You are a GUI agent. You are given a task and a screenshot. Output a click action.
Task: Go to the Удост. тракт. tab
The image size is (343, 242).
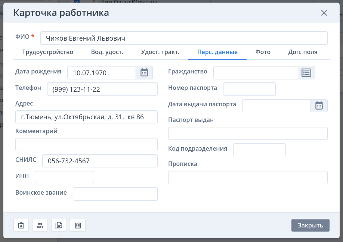[160, 52]
